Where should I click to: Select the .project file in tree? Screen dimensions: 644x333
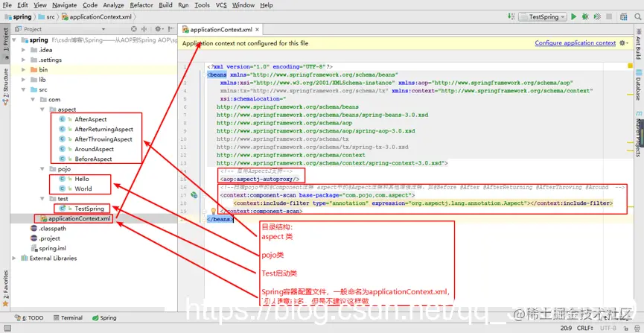coord(49,238)
